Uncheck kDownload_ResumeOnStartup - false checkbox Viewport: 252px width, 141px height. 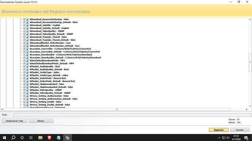(24, 19)
